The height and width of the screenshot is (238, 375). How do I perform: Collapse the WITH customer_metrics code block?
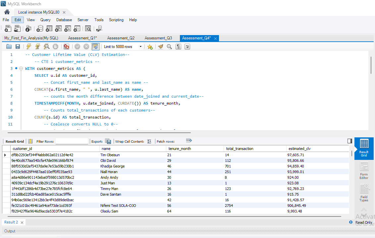[x=21, y=69]
